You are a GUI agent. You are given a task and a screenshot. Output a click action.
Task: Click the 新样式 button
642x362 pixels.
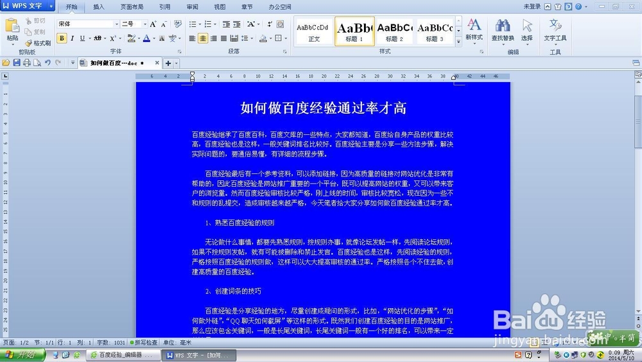(x=474, y=30)
